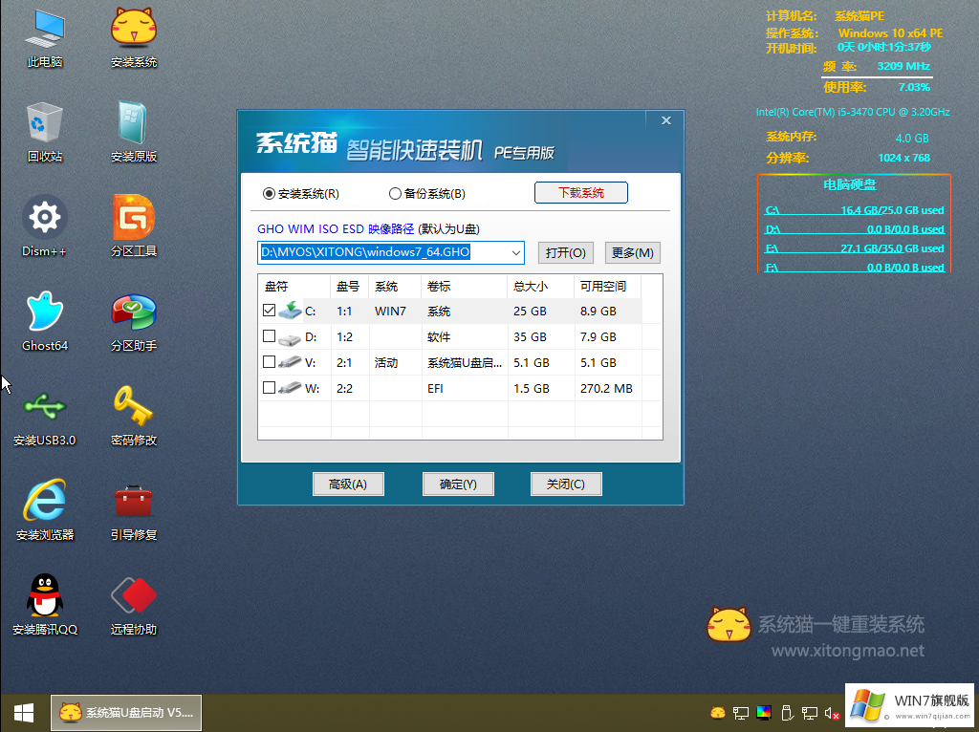Screen dimensions: 979x732
Task: Click 卷标 column header
Action: 465,287
